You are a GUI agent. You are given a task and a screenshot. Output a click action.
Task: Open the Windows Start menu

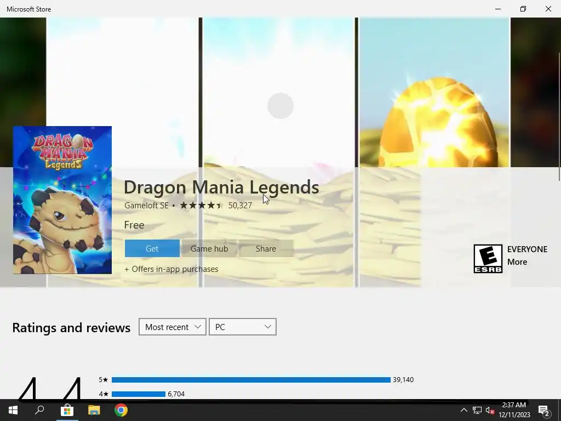pos(13,410)
